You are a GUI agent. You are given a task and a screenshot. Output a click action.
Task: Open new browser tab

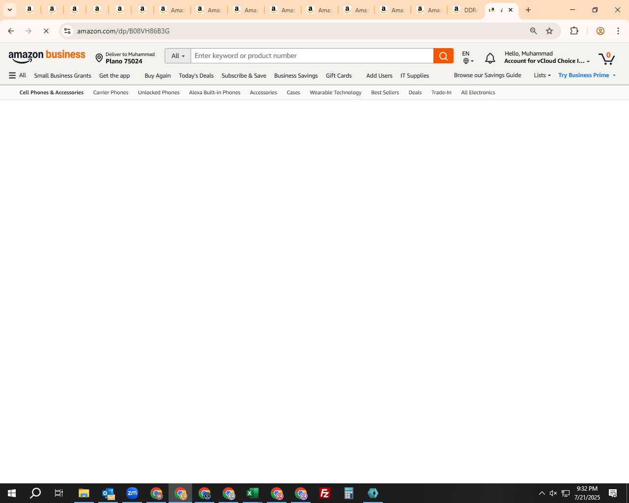coord(528,10)
